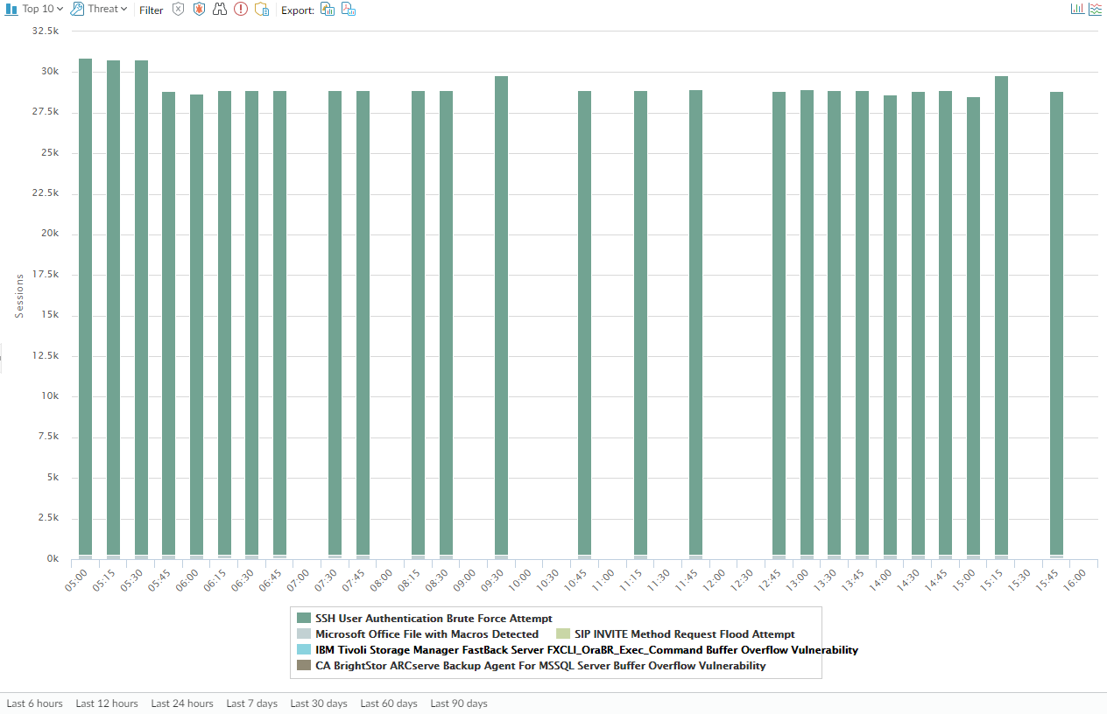Switch to the bar chart view icon
Image resolution: width=1107 pixels, height=714 pixels.
(x=1077, y=9)
